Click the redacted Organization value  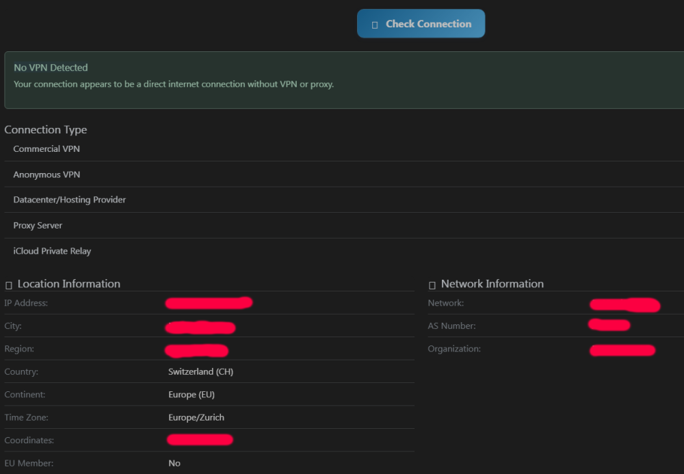pos(622,350)
